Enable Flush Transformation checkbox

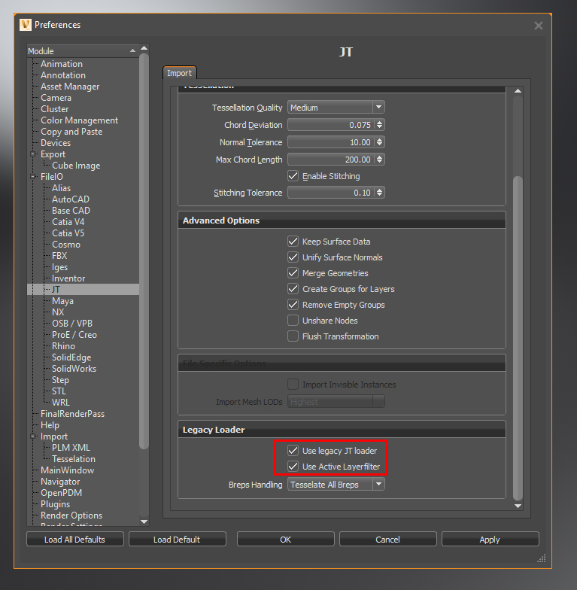point(293,336)
